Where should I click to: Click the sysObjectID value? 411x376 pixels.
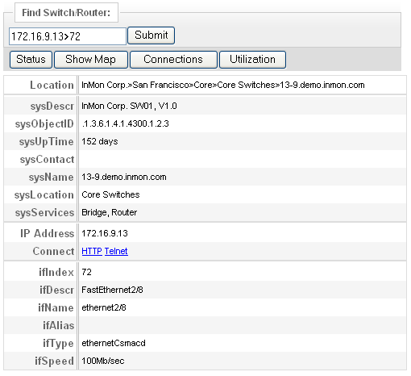(x=125, y=123)
